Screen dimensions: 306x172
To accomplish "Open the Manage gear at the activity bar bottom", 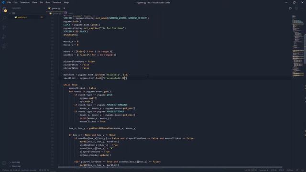I will [x=4, y=163].
